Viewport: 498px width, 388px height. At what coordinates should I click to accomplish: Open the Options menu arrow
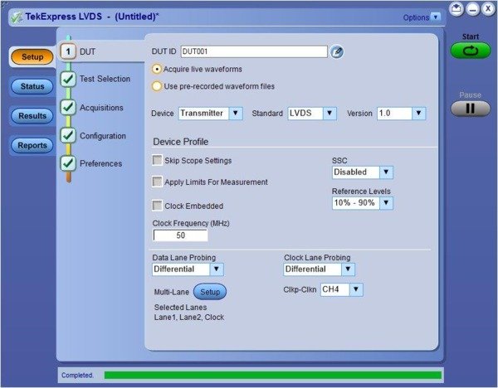click(x=436, y=17)
